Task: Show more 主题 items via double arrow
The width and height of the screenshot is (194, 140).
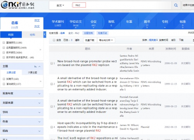Action: point(40,81)
